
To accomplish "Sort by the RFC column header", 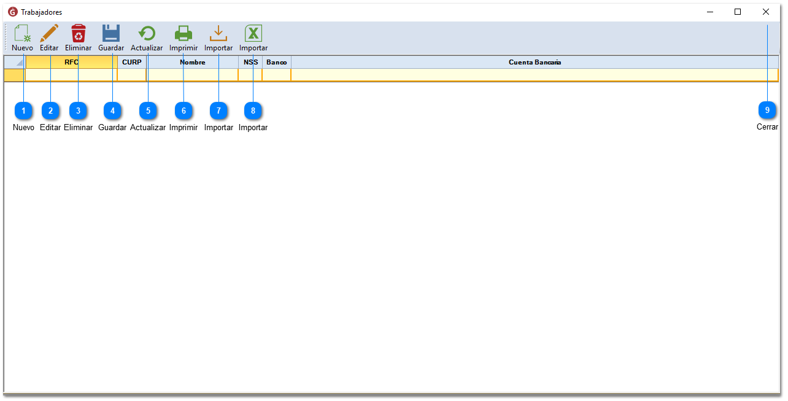I will point(71,62).
